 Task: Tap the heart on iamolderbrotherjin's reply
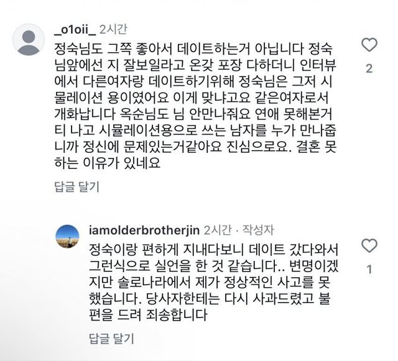[x=369, y=245]
